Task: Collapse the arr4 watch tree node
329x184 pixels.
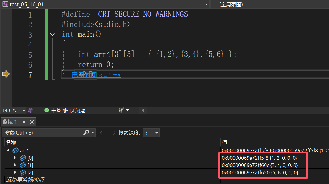Action: click(8, 150)
